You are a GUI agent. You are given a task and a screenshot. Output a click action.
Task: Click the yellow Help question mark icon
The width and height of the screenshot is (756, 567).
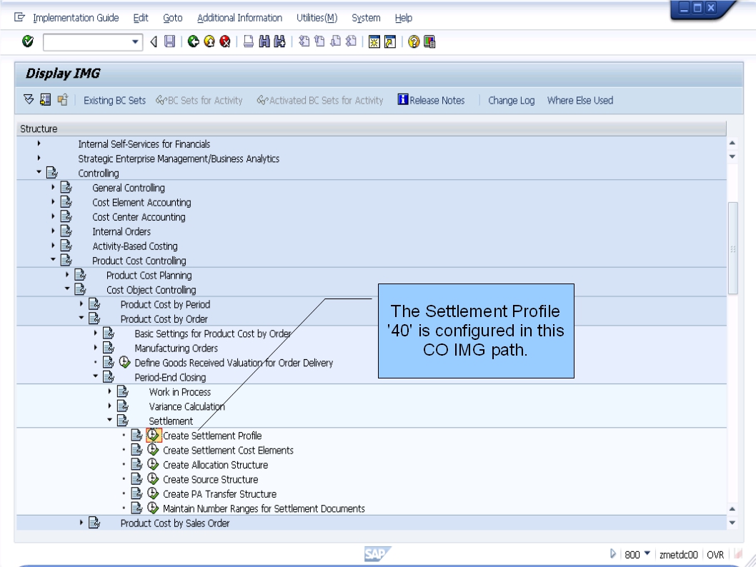414,42
